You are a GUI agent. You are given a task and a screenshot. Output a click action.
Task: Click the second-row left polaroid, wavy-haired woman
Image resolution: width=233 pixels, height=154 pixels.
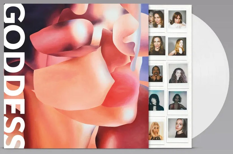coord(157,46)
